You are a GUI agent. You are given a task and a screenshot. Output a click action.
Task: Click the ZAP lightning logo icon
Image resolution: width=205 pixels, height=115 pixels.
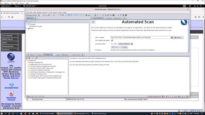184,22
